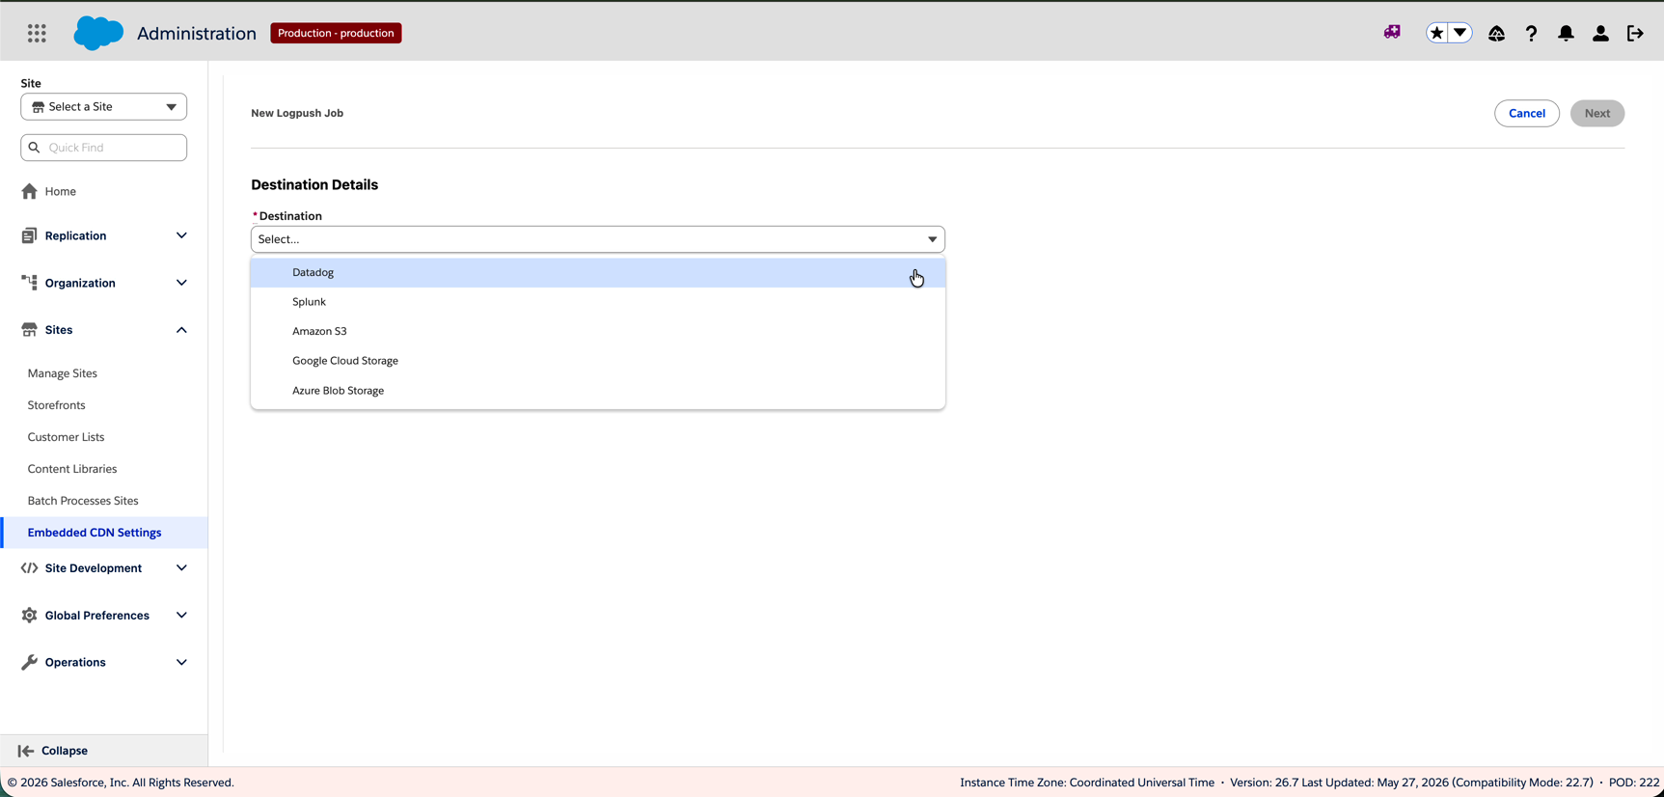Open notifications bell icon
Screen dimensions: 1664x797
(1566, 33)
